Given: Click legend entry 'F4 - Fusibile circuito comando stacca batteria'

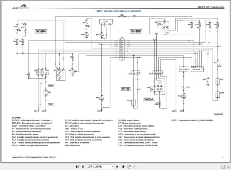Looking at the screenshot, I should pyautogui.click(x=32, y=128).
